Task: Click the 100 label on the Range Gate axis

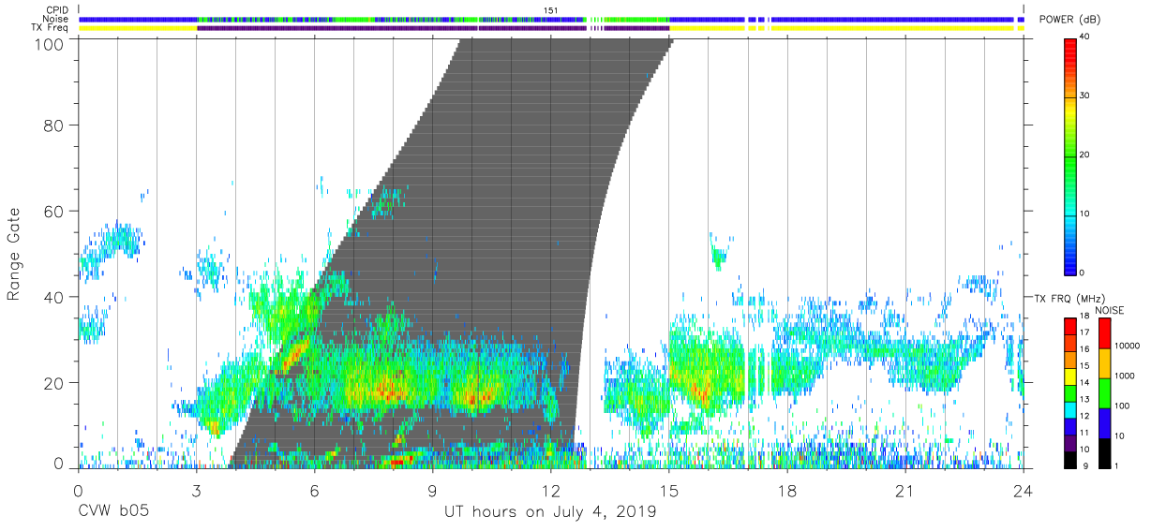Action: pos(50,43)
